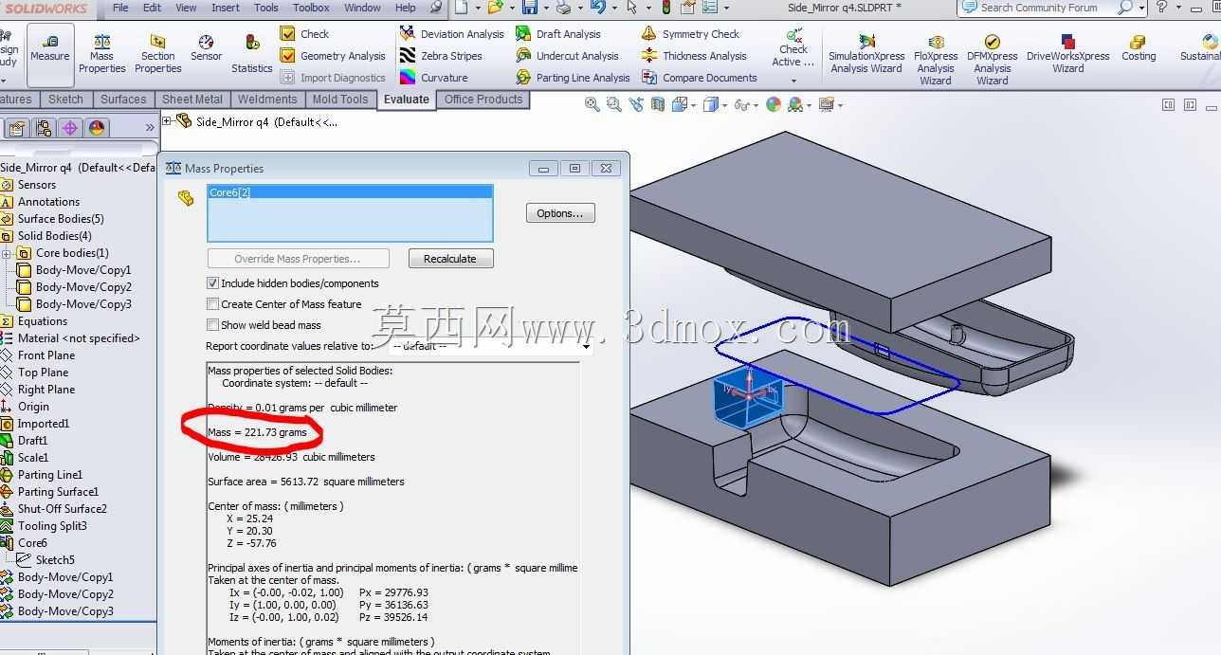1221x655 pixels.
Task: Click the traffic light Rebuild icon
Action: [666, 8]
